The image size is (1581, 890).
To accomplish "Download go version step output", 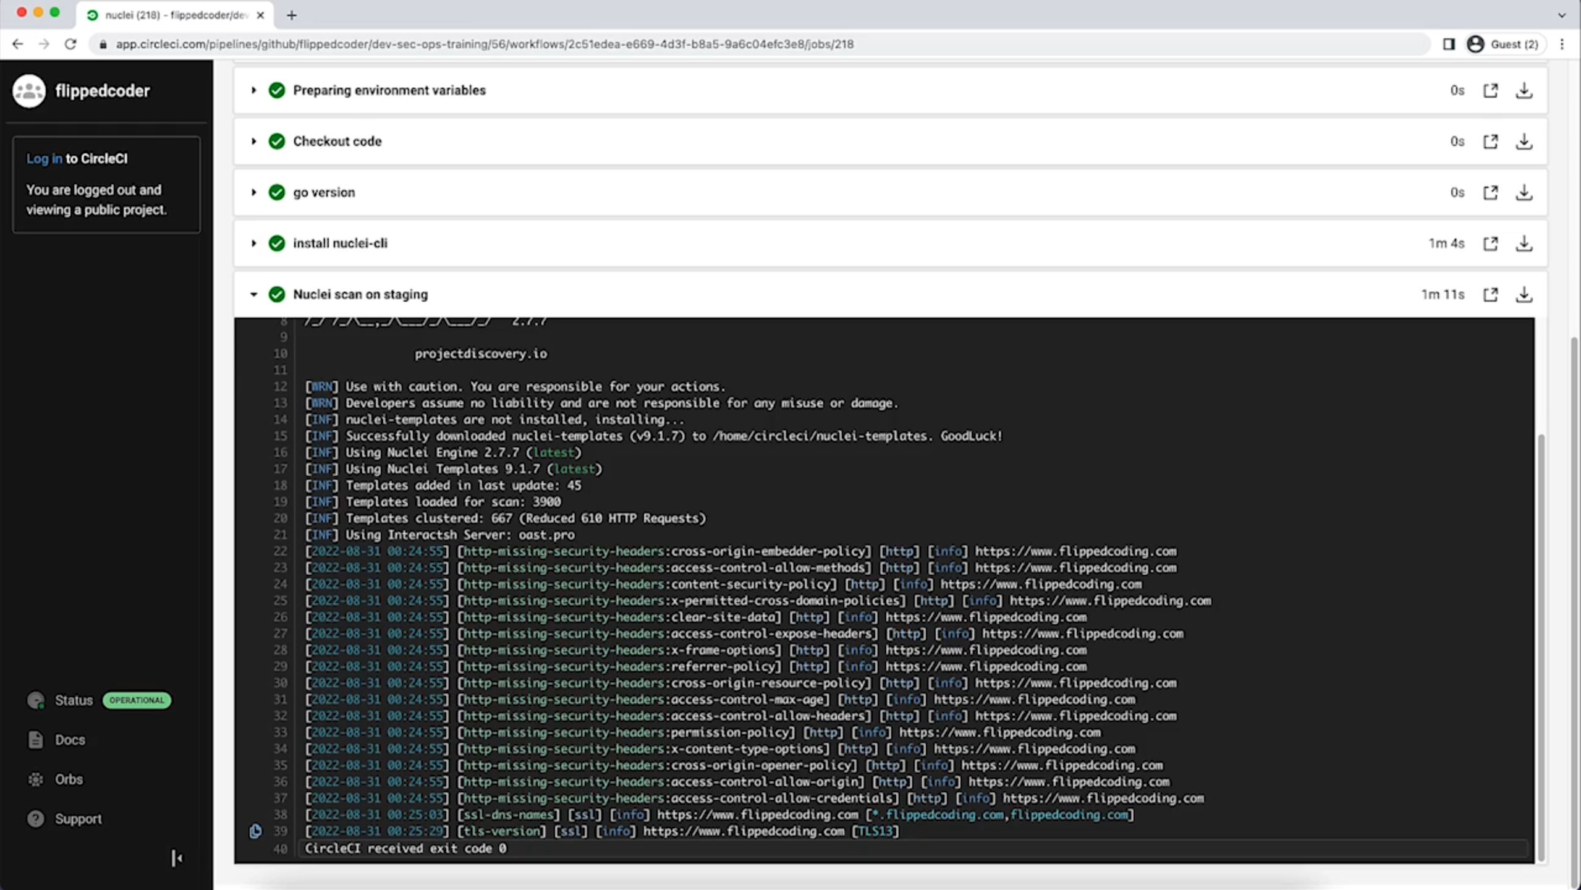I will pyautogui.click(x=1524, y=193).
